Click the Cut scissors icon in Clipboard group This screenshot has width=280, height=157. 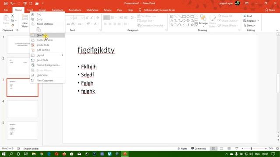[x=13, y=16]
